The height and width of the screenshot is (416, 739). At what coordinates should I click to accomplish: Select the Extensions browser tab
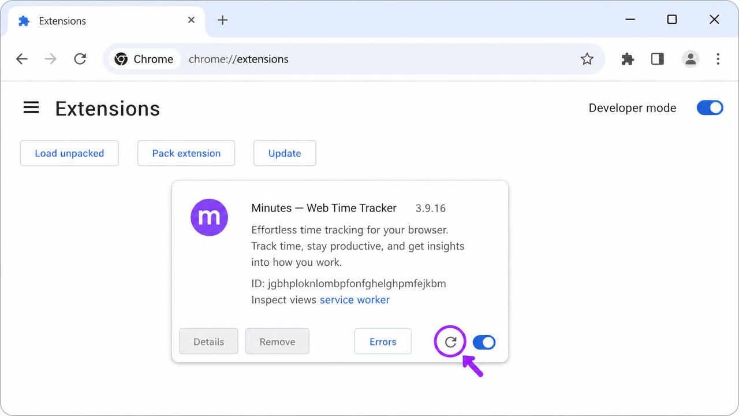click(107, 21)
